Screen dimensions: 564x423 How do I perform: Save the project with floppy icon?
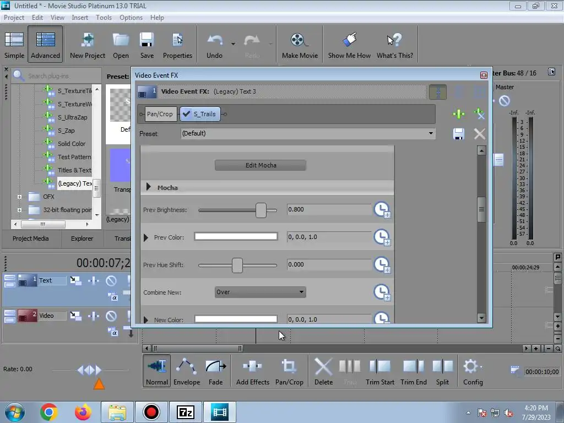tap(147, 45)
